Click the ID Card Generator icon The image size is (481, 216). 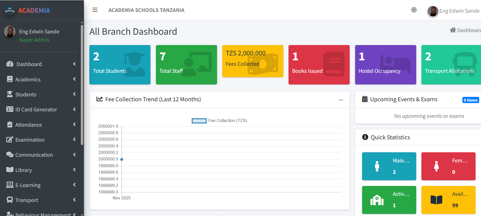10,109
